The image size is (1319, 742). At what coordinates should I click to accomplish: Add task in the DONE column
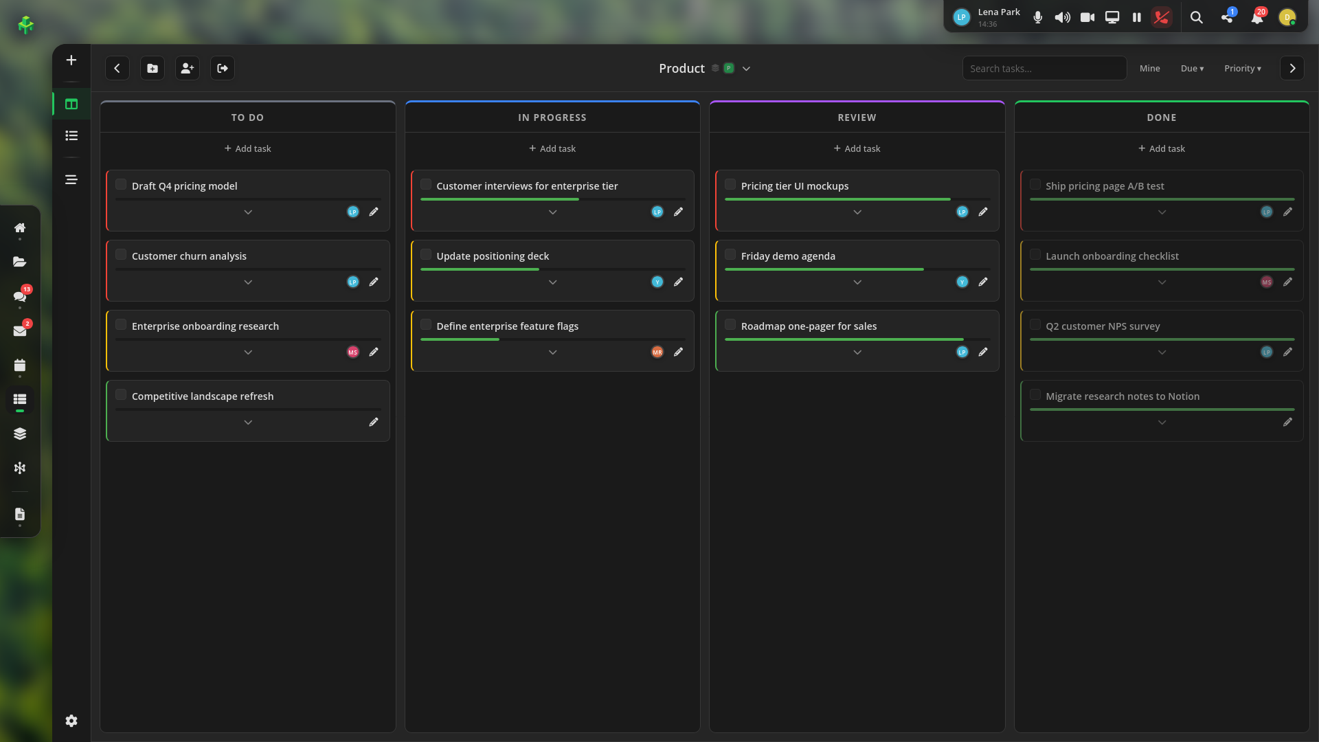1162,148
